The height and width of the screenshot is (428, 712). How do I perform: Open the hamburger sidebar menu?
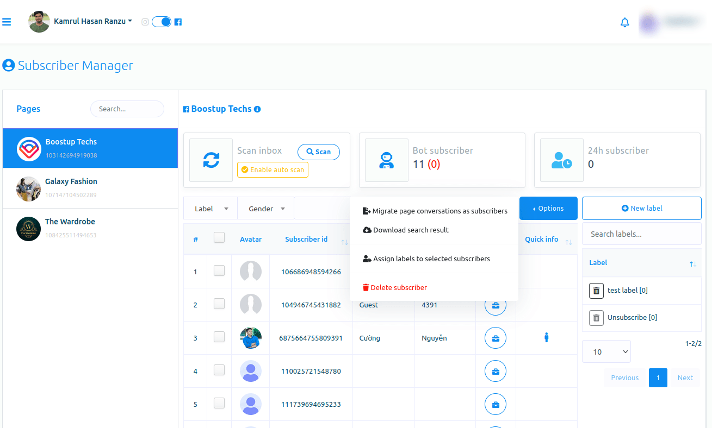pos(7,22)
